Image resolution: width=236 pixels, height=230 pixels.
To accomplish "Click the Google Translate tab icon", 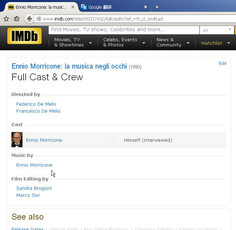I will (x=84, y=7).
